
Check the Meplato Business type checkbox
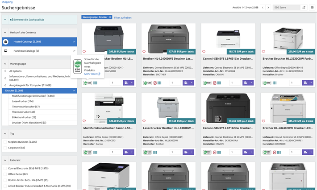[x=4, y=141]
